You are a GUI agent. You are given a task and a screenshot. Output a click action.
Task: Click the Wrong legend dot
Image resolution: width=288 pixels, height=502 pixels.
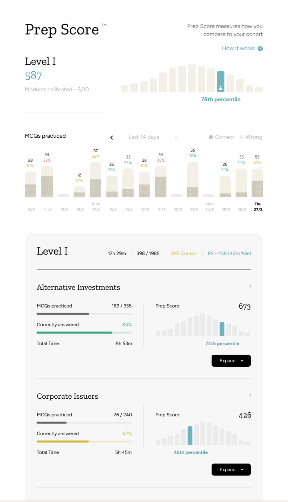(241, 137)
